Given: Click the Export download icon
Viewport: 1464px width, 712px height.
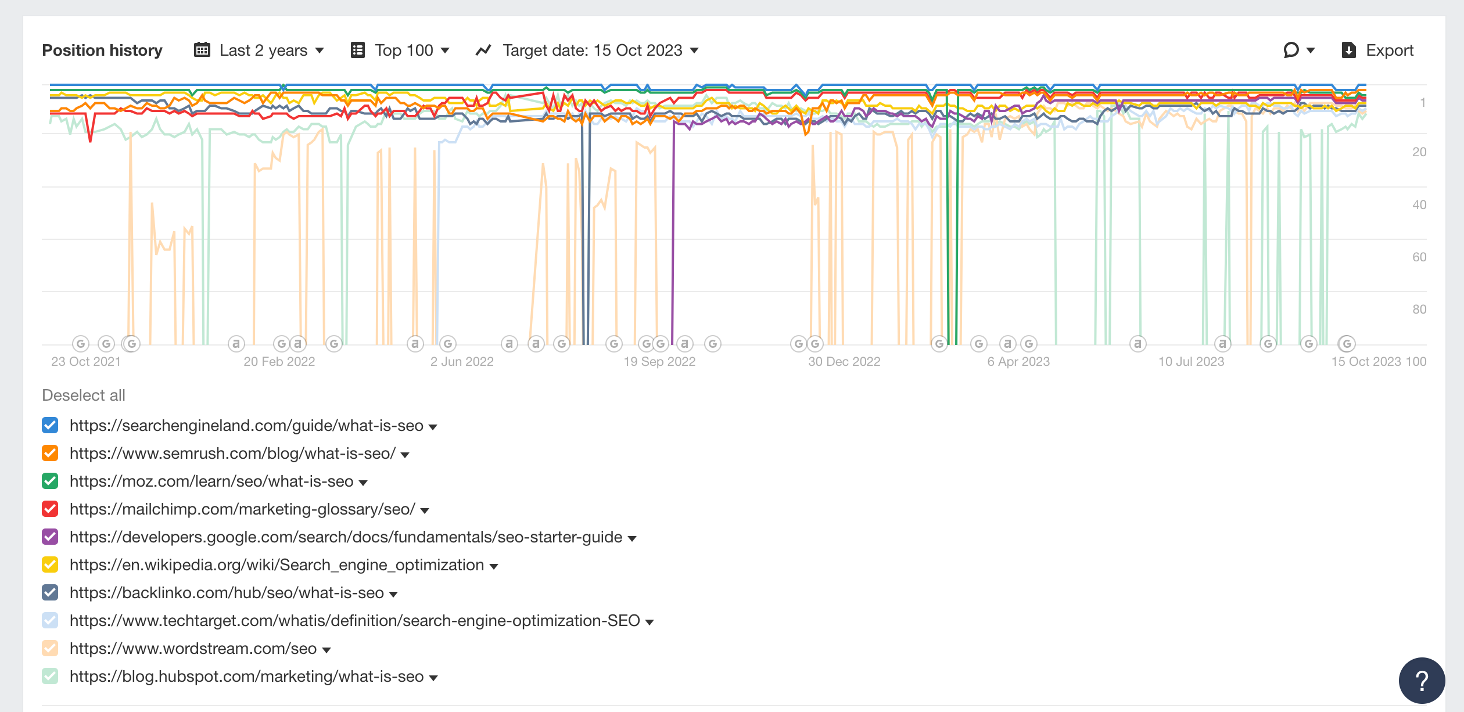Looking at the screenshot, I should click(1349, 51).
